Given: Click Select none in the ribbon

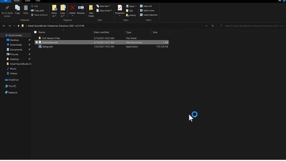Looking at the screenshot, I should click(147, 11).
